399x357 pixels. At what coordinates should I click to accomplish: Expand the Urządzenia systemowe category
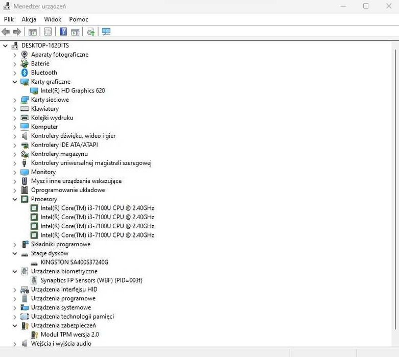tap(15, 308)
